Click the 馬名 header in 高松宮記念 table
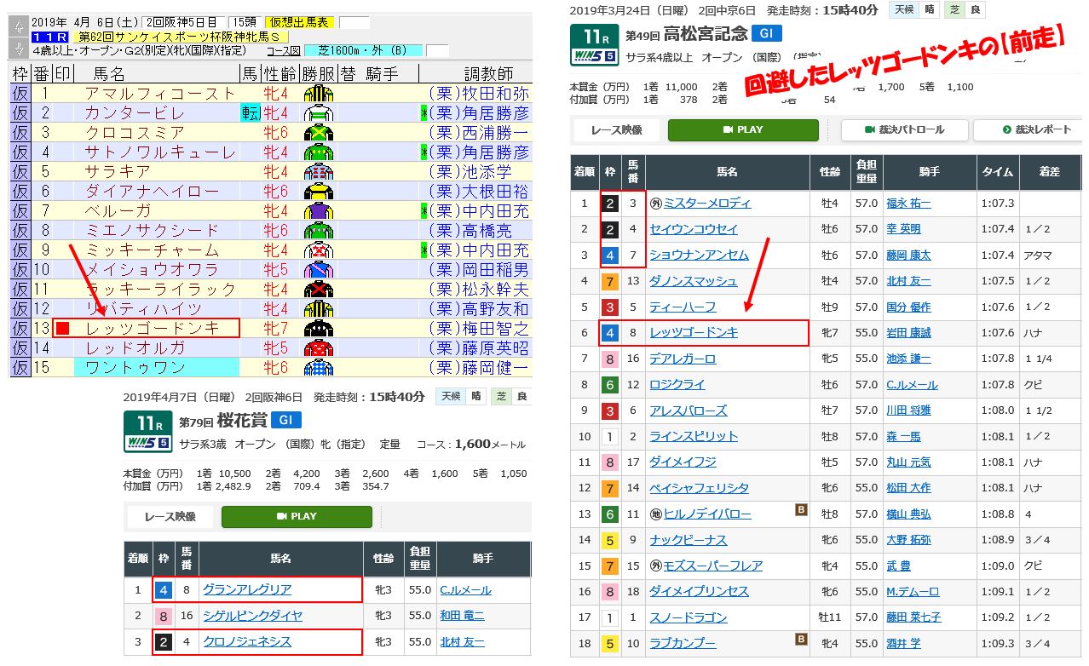 (x=728, y=172)
